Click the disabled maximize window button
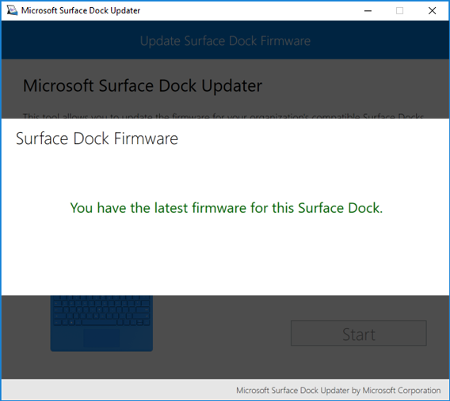Image resolution: width=450 pixels, height=401 pixels. pyautogui.click(x=399, y=11)
